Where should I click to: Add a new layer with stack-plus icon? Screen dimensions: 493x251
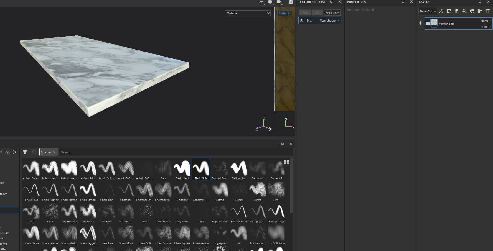click(x=457, y=11)
